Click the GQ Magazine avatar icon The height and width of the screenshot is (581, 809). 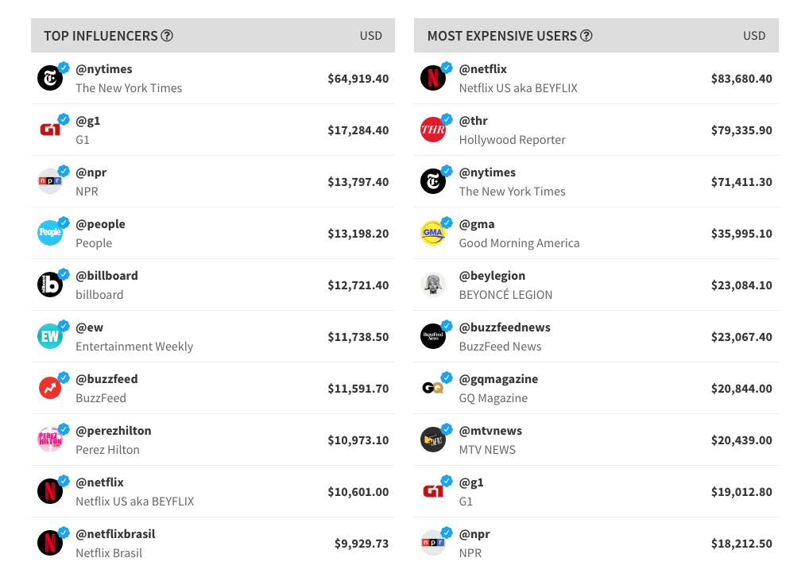(x=433, y=388)
